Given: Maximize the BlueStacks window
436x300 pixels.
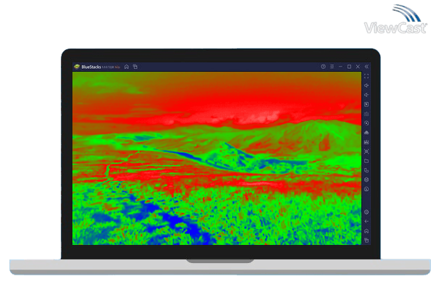Looking at the screenshot, I should (x=349, y=67).
